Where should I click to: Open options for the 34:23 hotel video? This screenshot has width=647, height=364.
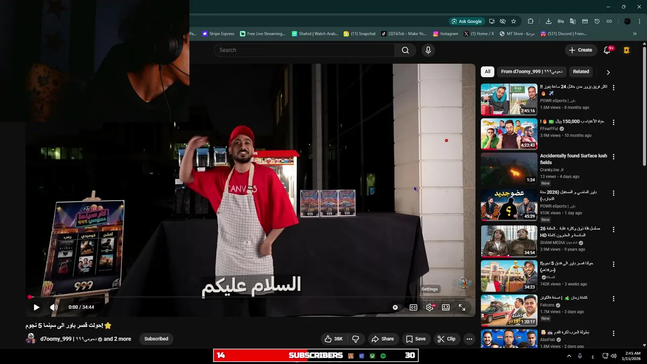[614, 264]
